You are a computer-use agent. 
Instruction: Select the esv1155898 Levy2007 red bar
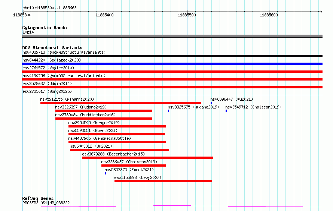pos(163,181)
